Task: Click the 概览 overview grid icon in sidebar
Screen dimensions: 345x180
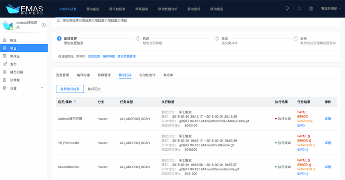Action: point(5,41)
